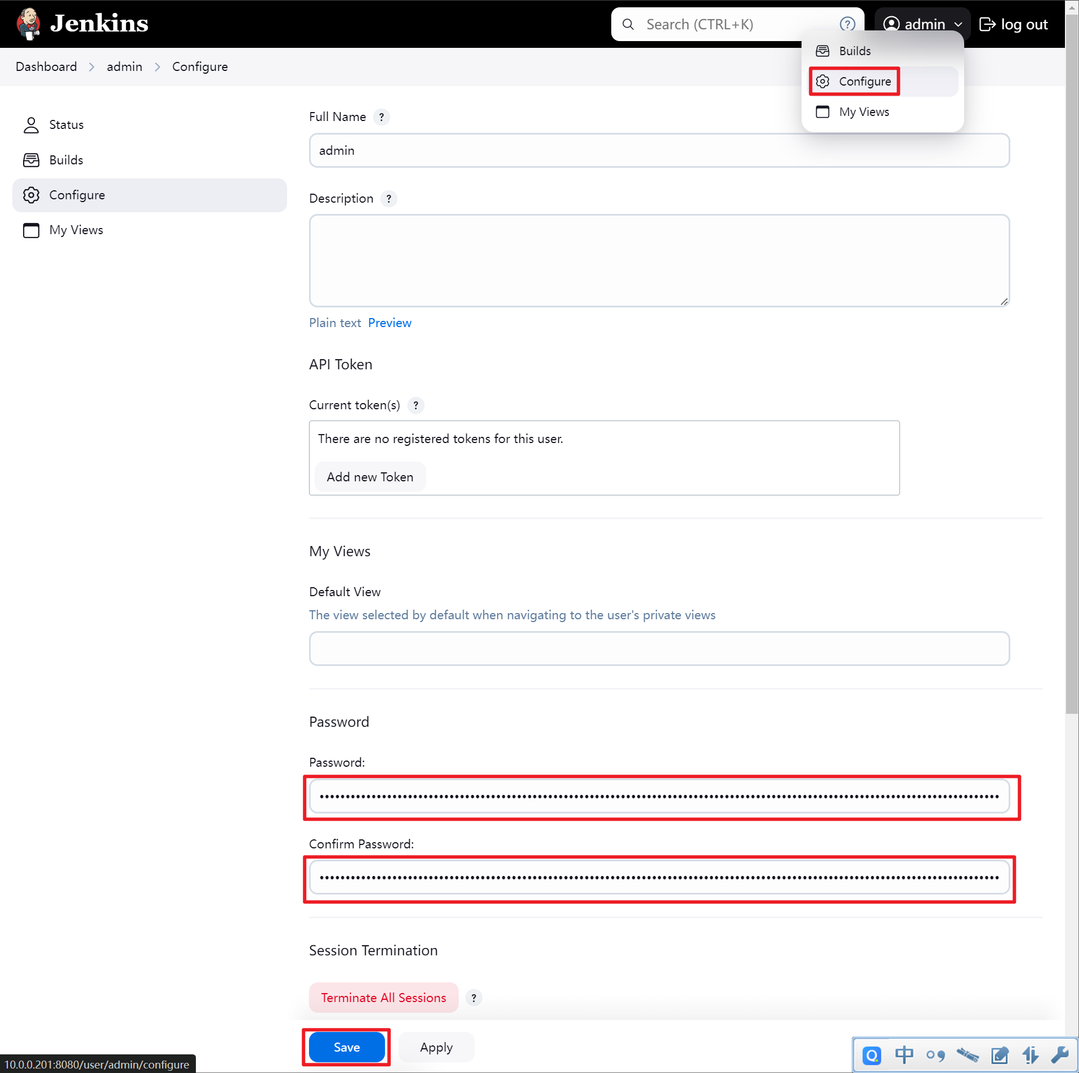
Task: Go to Dashboard breadcrumb link
Action: coord(46,67)
